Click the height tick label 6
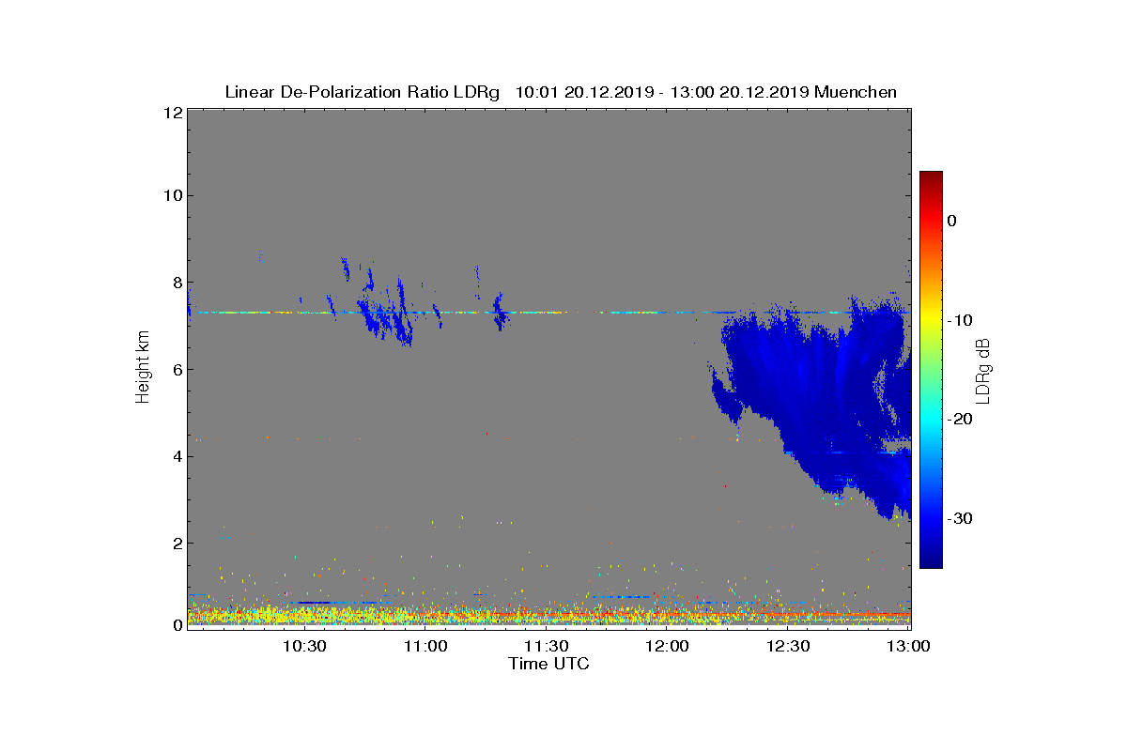 click(176, 369)
